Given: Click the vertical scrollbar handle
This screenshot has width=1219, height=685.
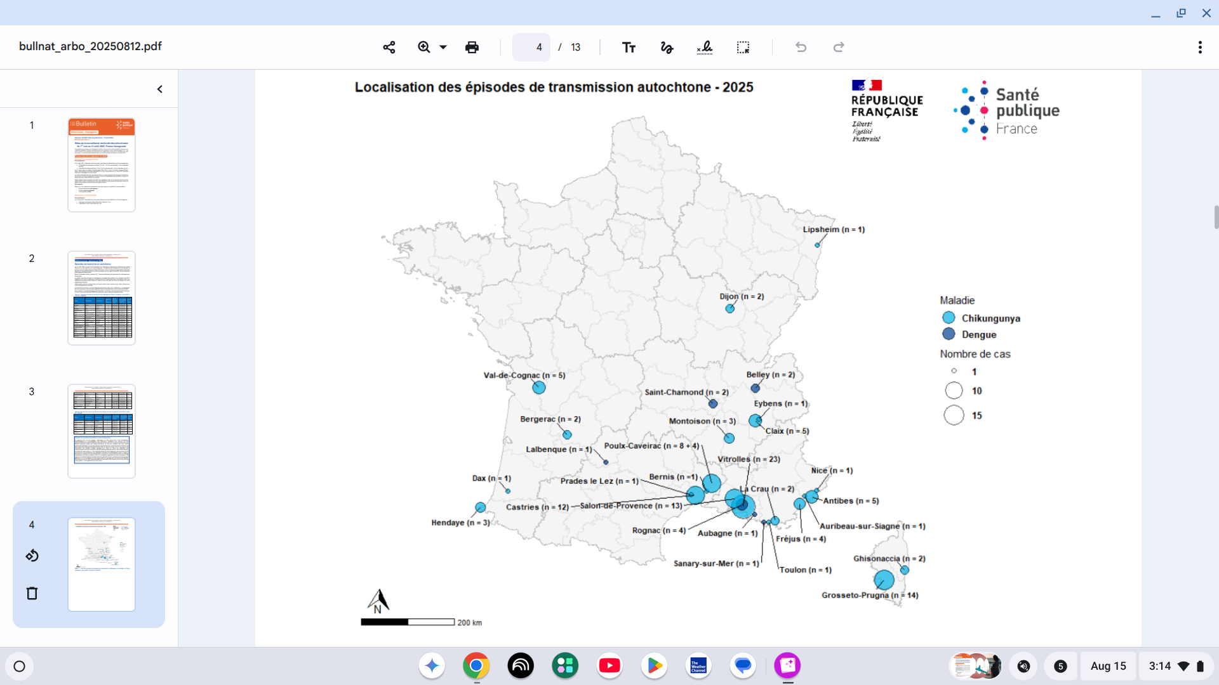Looking at the screenshot, I should click(x=1216, y=217).
